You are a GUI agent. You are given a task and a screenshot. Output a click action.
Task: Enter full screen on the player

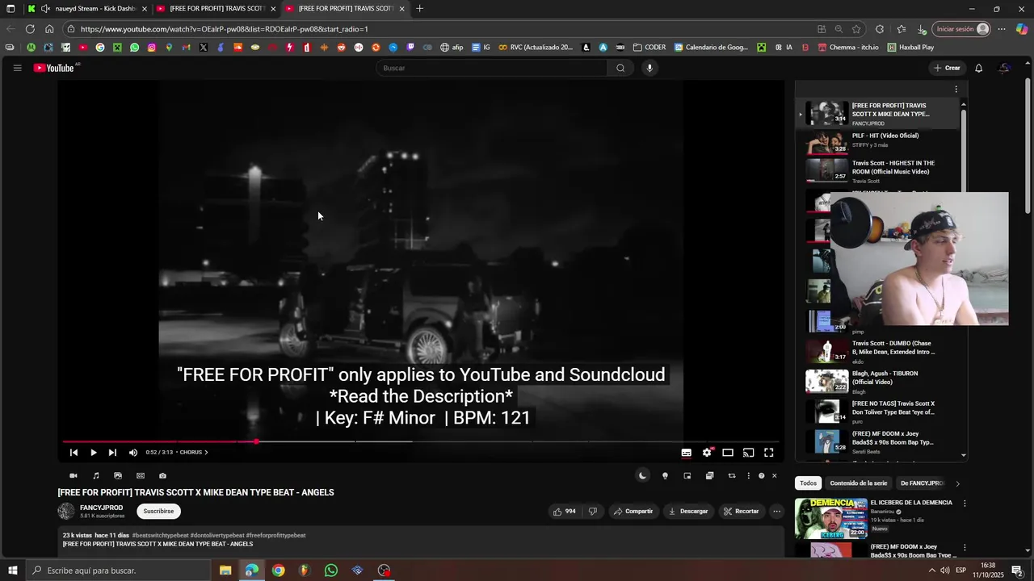(769, 453)
